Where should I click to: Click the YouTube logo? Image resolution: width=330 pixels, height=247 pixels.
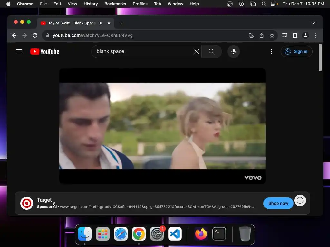click(x=44, y=51)
